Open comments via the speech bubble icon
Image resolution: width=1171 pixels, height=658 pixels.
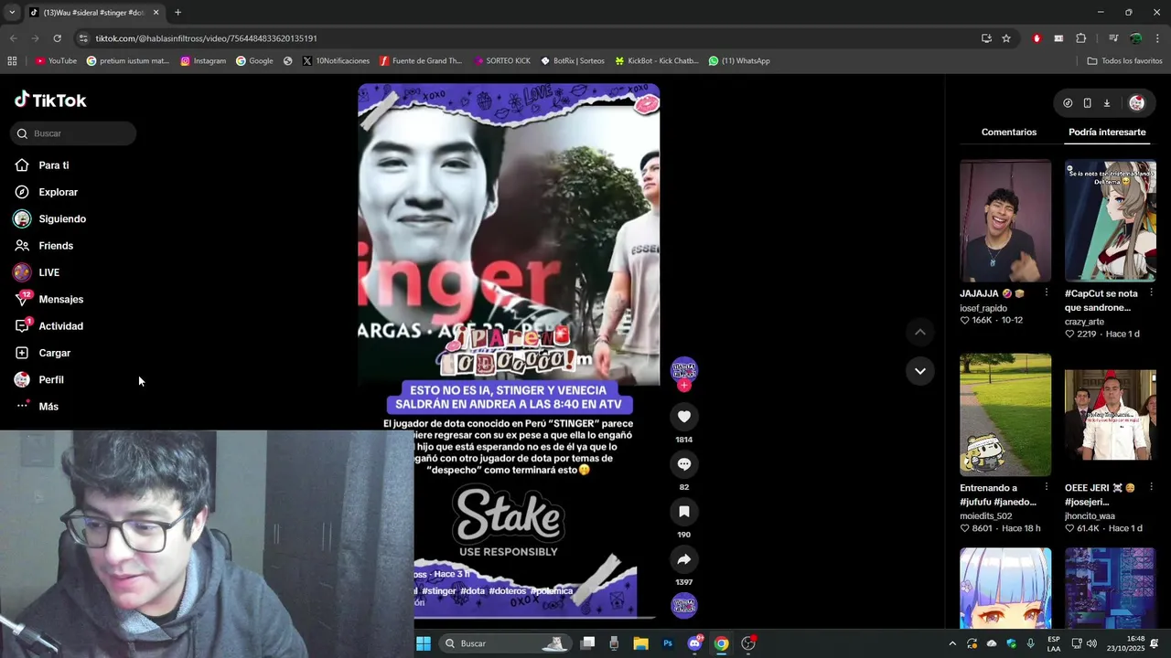pyautogui.click(x=683, y=464)
